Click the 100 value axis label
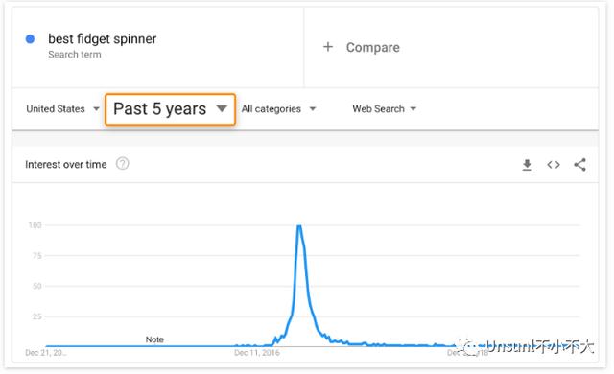 pos(35,225)
